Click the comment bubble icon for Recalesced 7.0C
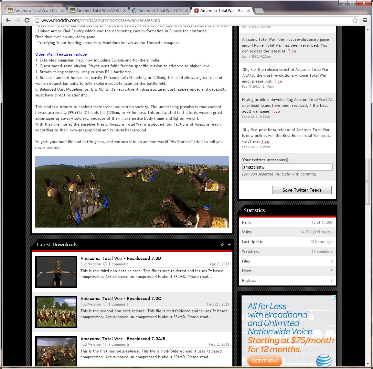Image resolution: width=373 pixels, height=369 pixels. pos(105,304)
